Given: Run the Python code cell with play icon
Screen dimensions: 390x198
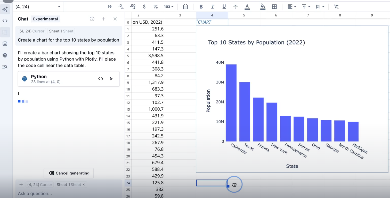Looking at the screenshot, I should pos(111,79).
